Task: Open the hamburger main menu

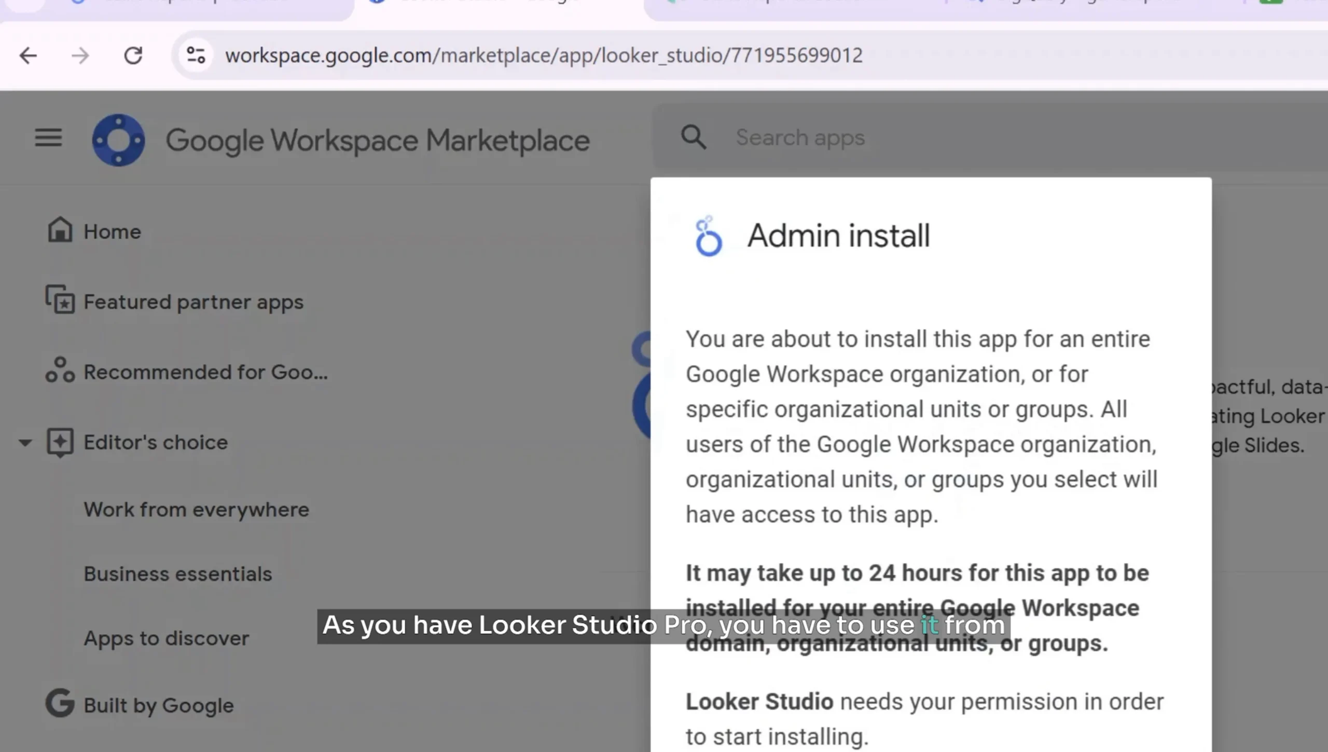Action: click(x=48, y=138)
